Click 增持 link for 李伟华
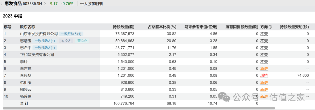Screen dimensions: 315x110 pyautogui.click(x=264, y=76)
